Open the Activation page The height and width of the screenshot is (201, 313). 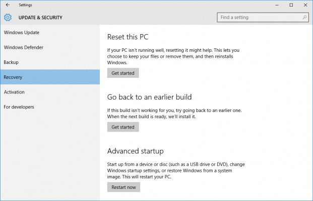pos(14,92)
